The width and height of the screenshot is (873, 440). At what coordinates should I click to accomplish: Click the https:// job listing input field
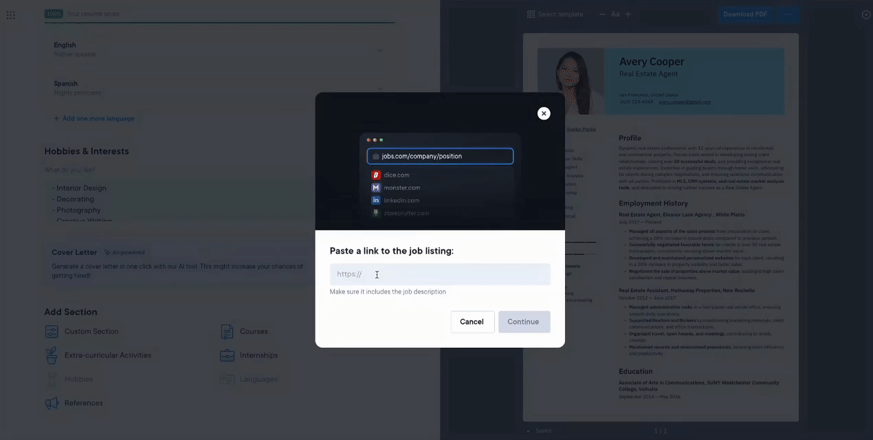click(x=440, y=274)
